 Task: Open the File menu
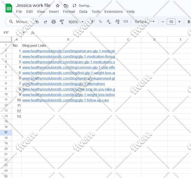(19, 12)
